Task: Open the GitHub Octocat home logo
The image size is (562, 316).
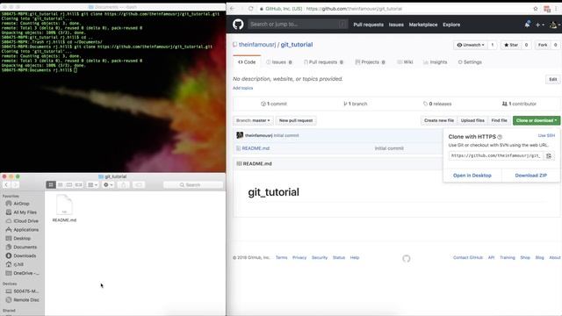Action: (238, 25)
